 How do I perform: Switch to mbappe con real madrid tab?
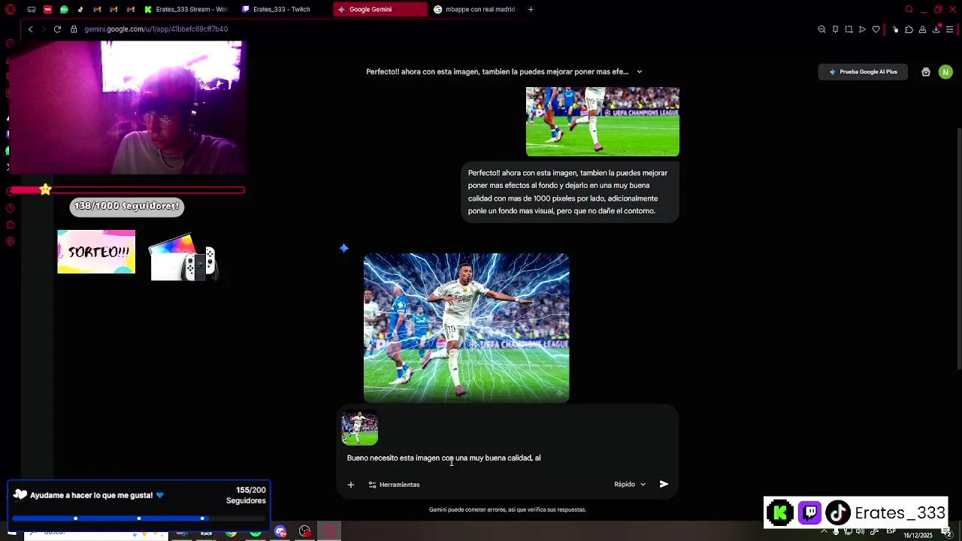475,9
